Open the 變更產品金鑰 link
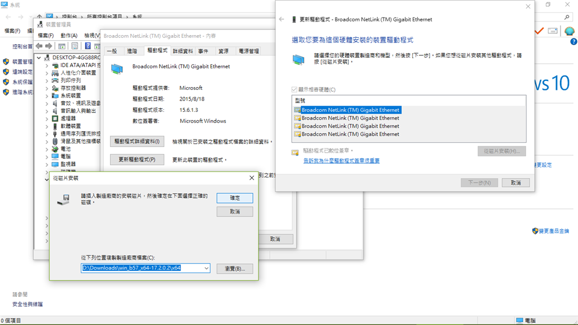The height and width of the screenshot is (325, 578). 554,231
